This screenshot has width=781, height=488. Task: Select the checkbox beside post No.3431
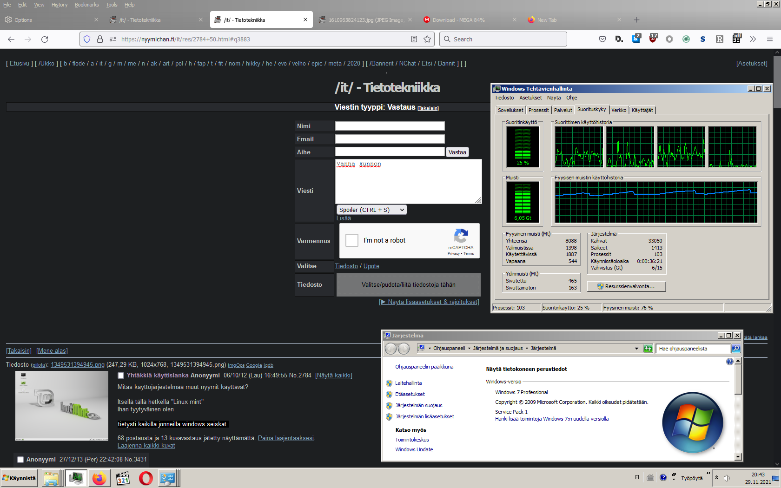[20, 460]
